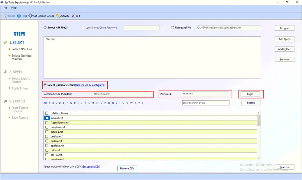302x180 pixels.
Task: Toggle the Lotus Notes Client Password checkbox
Action: coord(83,27)
